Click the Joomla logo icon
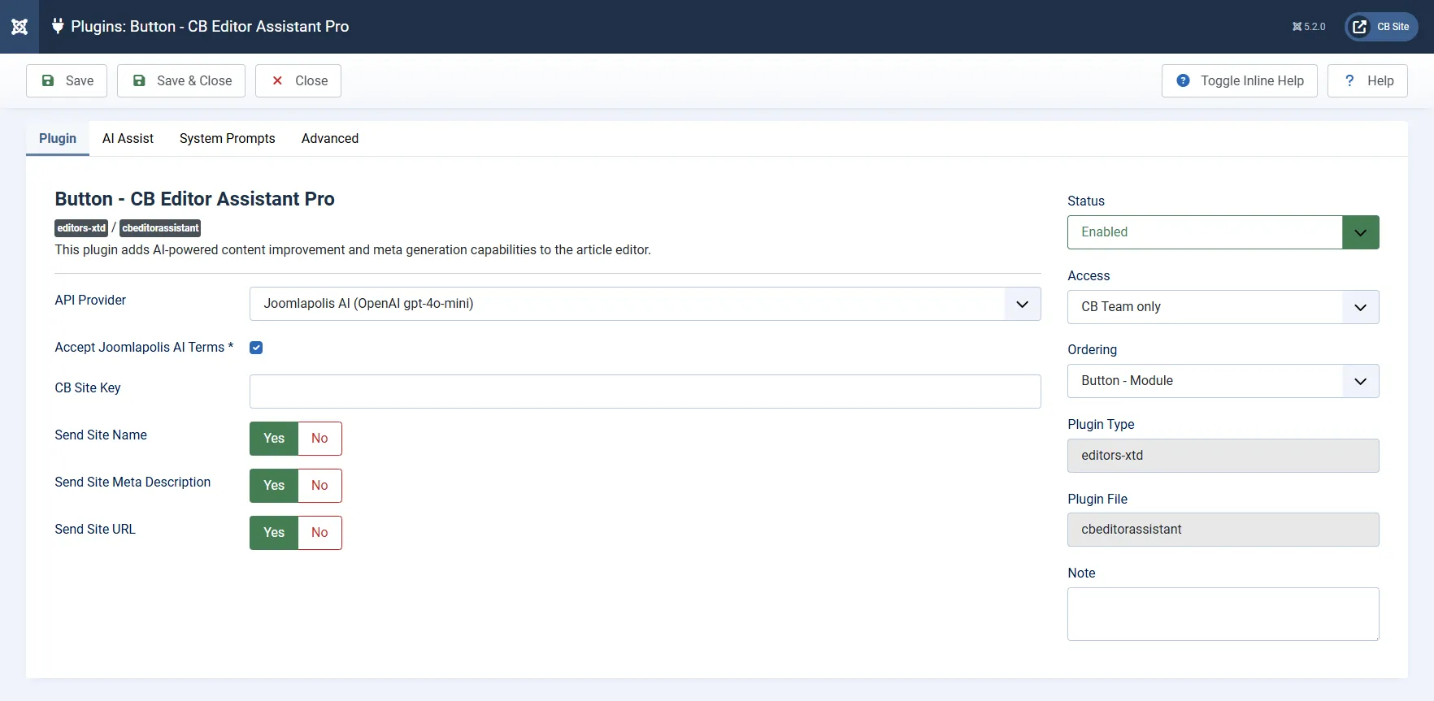The height and width of the screenshot is (701, 1434). 20,27
